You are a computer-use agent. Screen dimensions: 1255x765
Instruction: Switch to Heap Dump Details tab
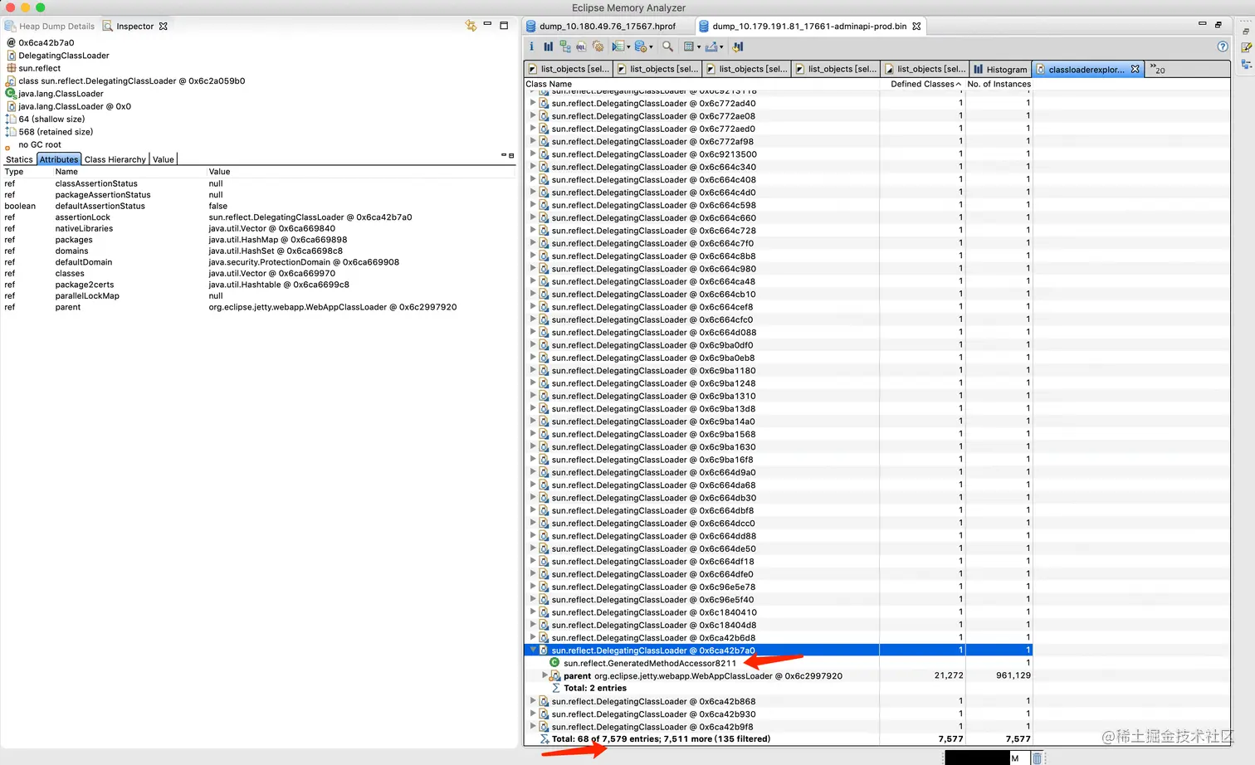coord(50,26)
